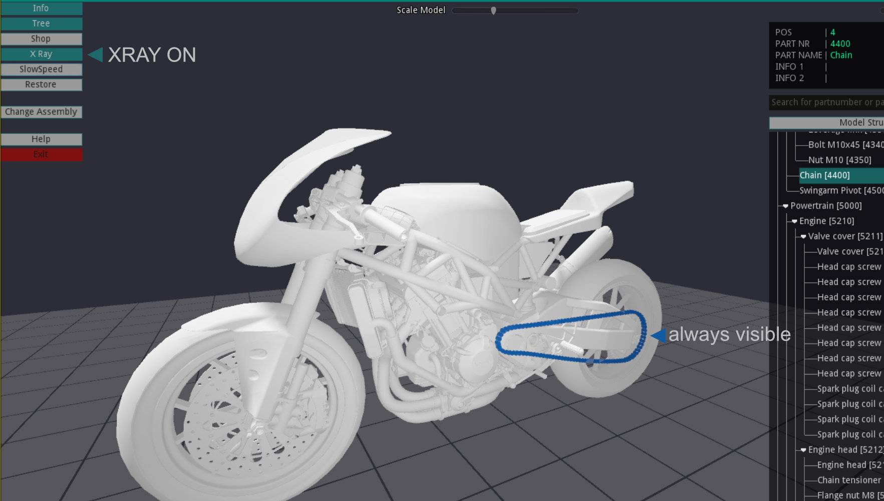Select Nut M10 [4350] tree item
This screenshot has height=501, width=884.
coord(839,160)
